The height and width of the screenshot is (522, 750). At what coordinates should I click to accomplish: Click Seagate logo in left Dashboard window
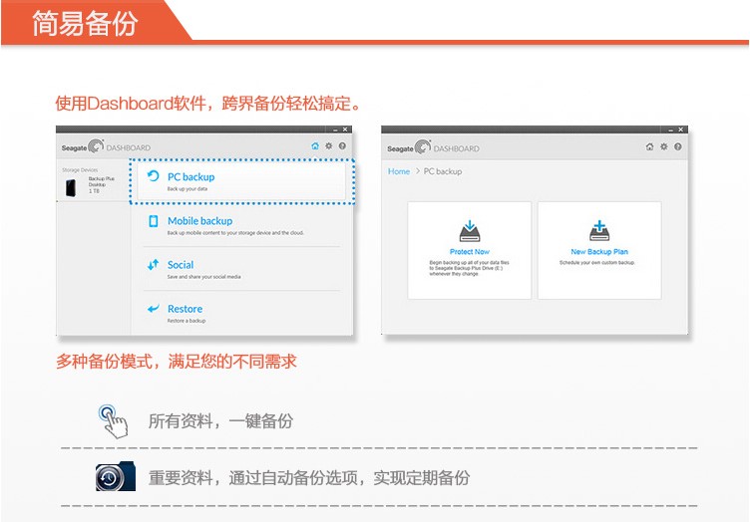click(x=83, y=147)
